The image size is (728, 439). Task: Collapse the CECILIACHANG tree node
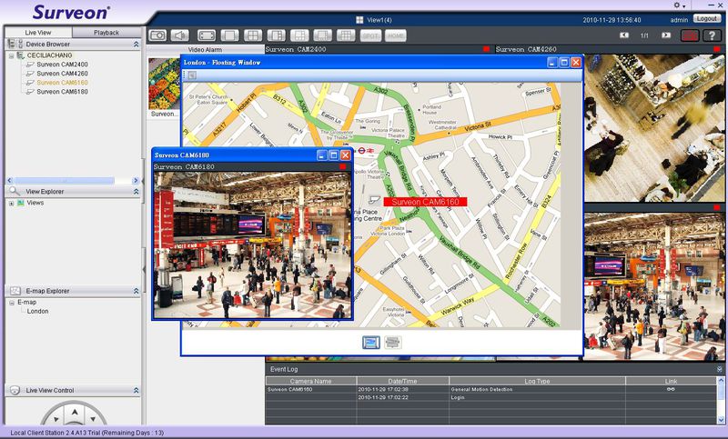point(12,55)
